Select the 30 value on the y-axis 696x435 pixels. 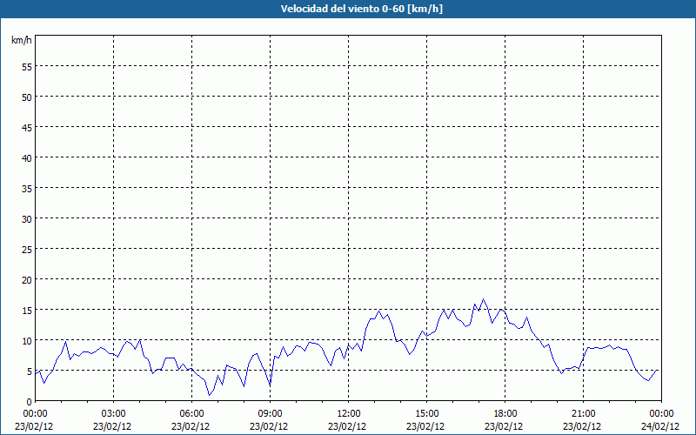(27, 218)
